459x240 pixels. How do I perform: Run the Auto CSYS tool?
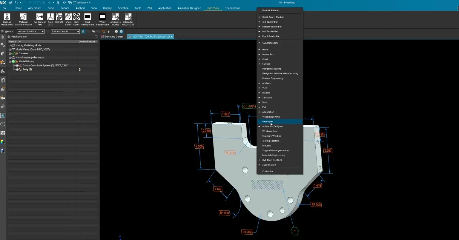tap(50, 19)
